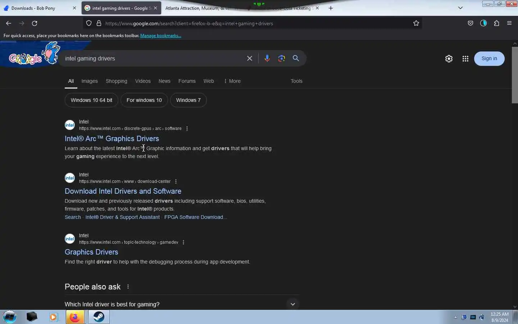Select the Shopping results tab
The height and width of the screenshot is (324, 518).
tap(117, 81)
